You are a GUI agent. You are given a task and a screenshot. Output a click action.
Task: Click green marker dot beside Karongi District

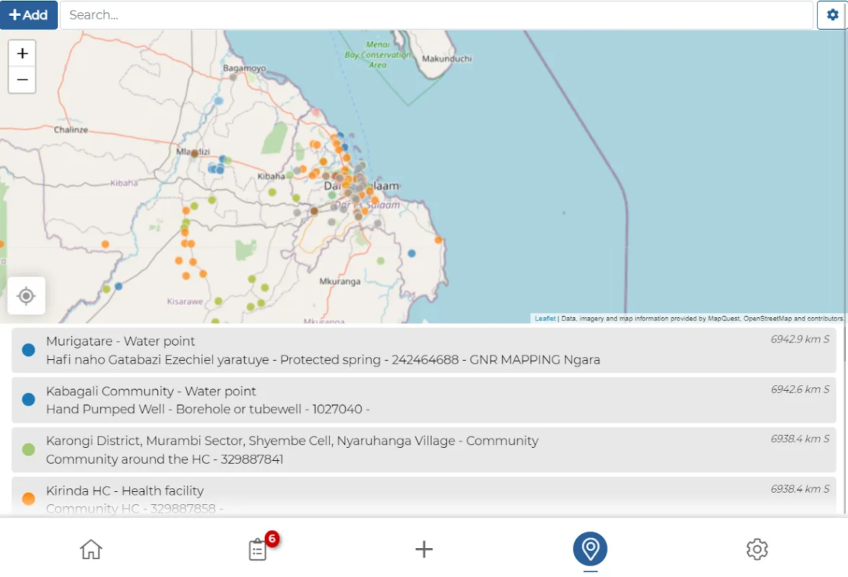[29, 450]
